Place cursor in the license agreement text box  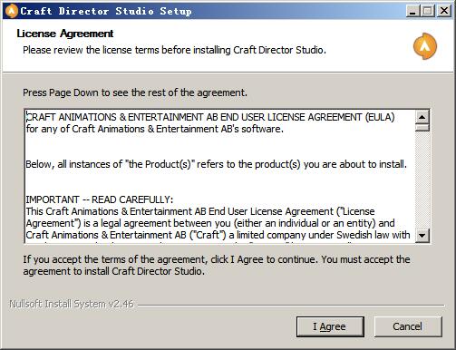point(219,176)
